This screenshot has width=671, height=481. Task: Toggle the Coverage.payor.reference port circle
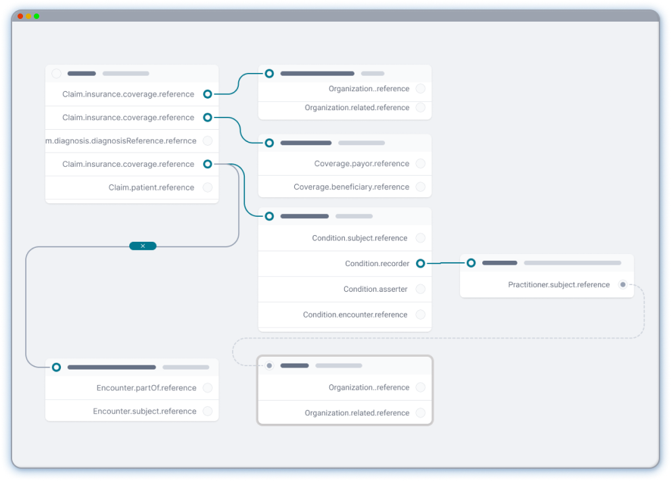[420, 163]
